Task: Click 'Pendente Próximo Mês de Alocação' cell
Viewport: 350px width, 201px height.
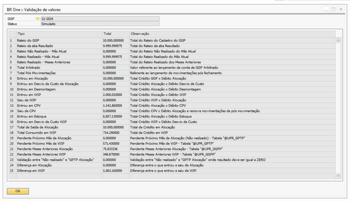Action: (x=59, y=138)
